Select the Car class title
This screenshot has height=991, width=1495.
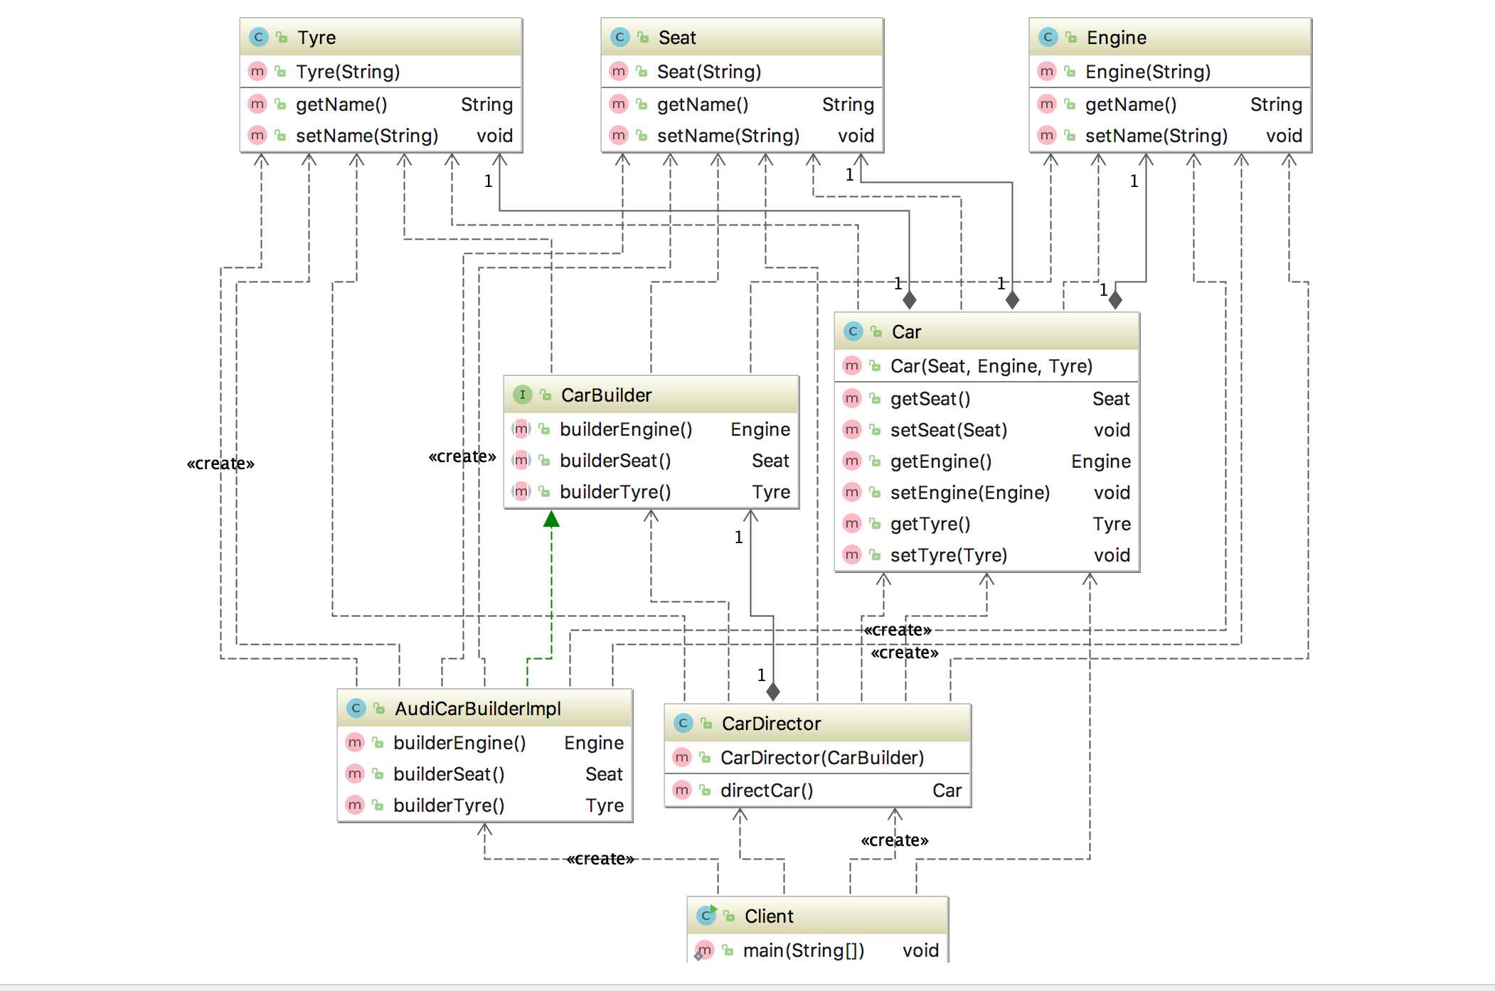point(907,332)
